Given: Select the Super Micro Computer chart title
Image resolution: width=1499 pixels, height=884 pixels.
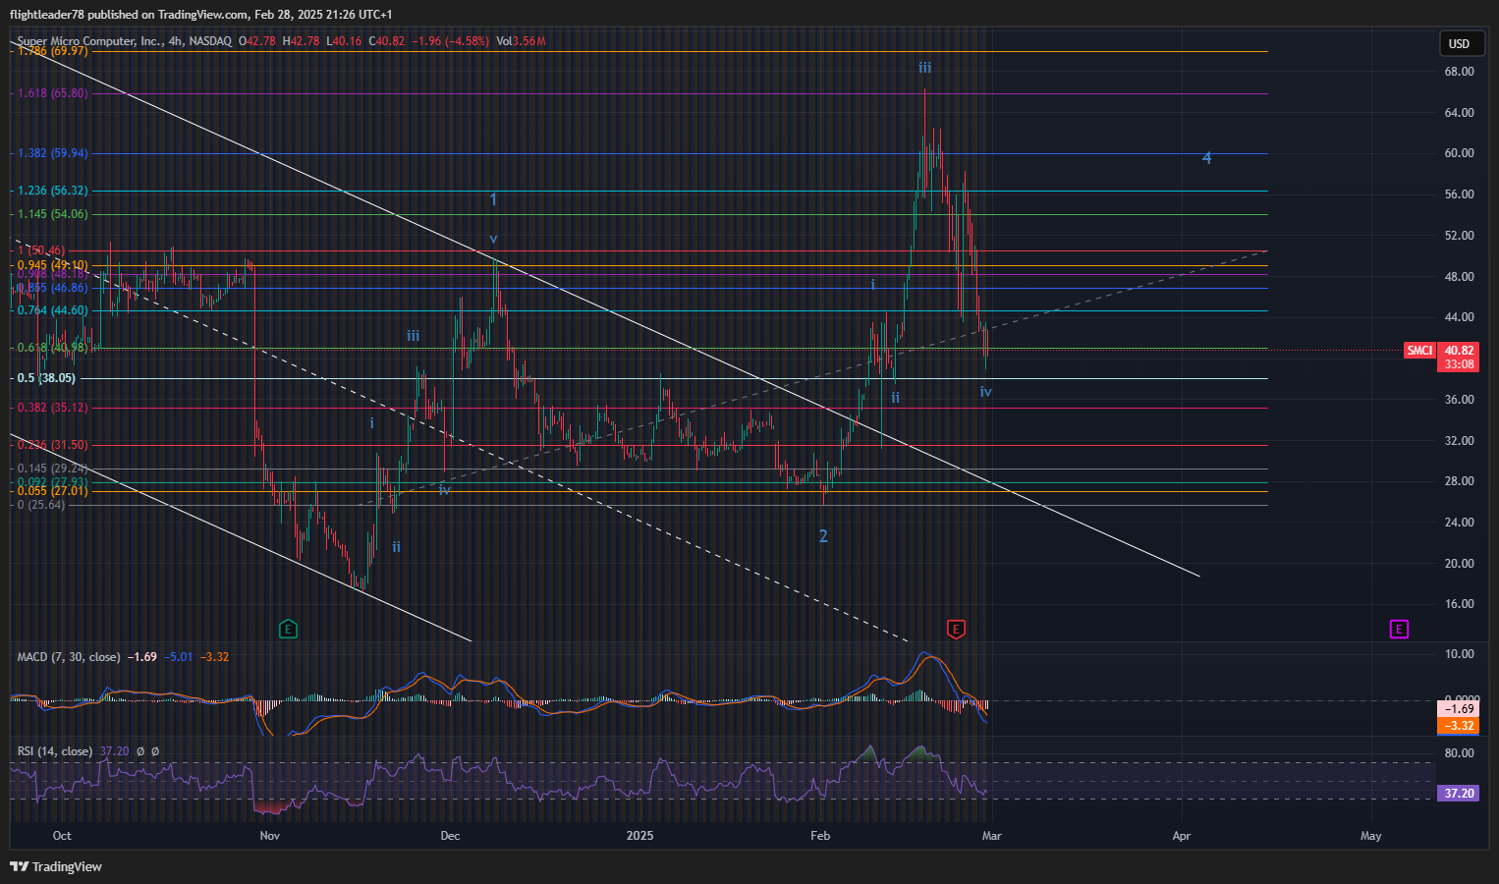Looking at the screenshot, I should (x=125, y=41).
